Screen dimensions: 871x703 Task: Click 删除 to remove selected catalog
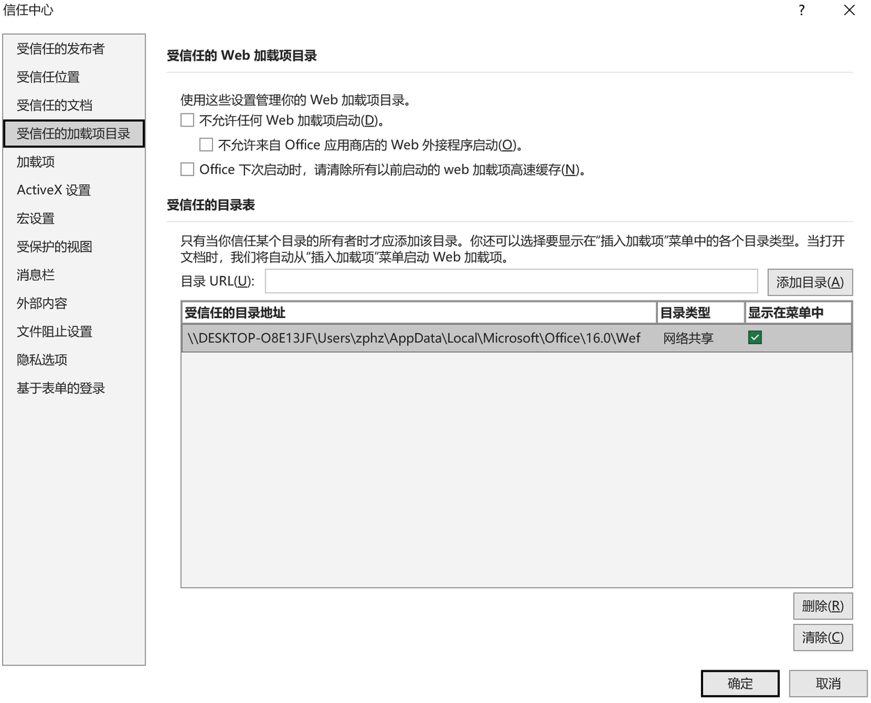coord(822,606)
